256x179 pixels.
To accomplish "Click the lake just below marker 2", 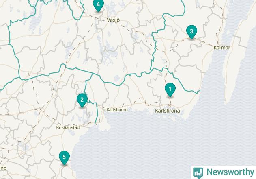I will (x=85, y=116).
